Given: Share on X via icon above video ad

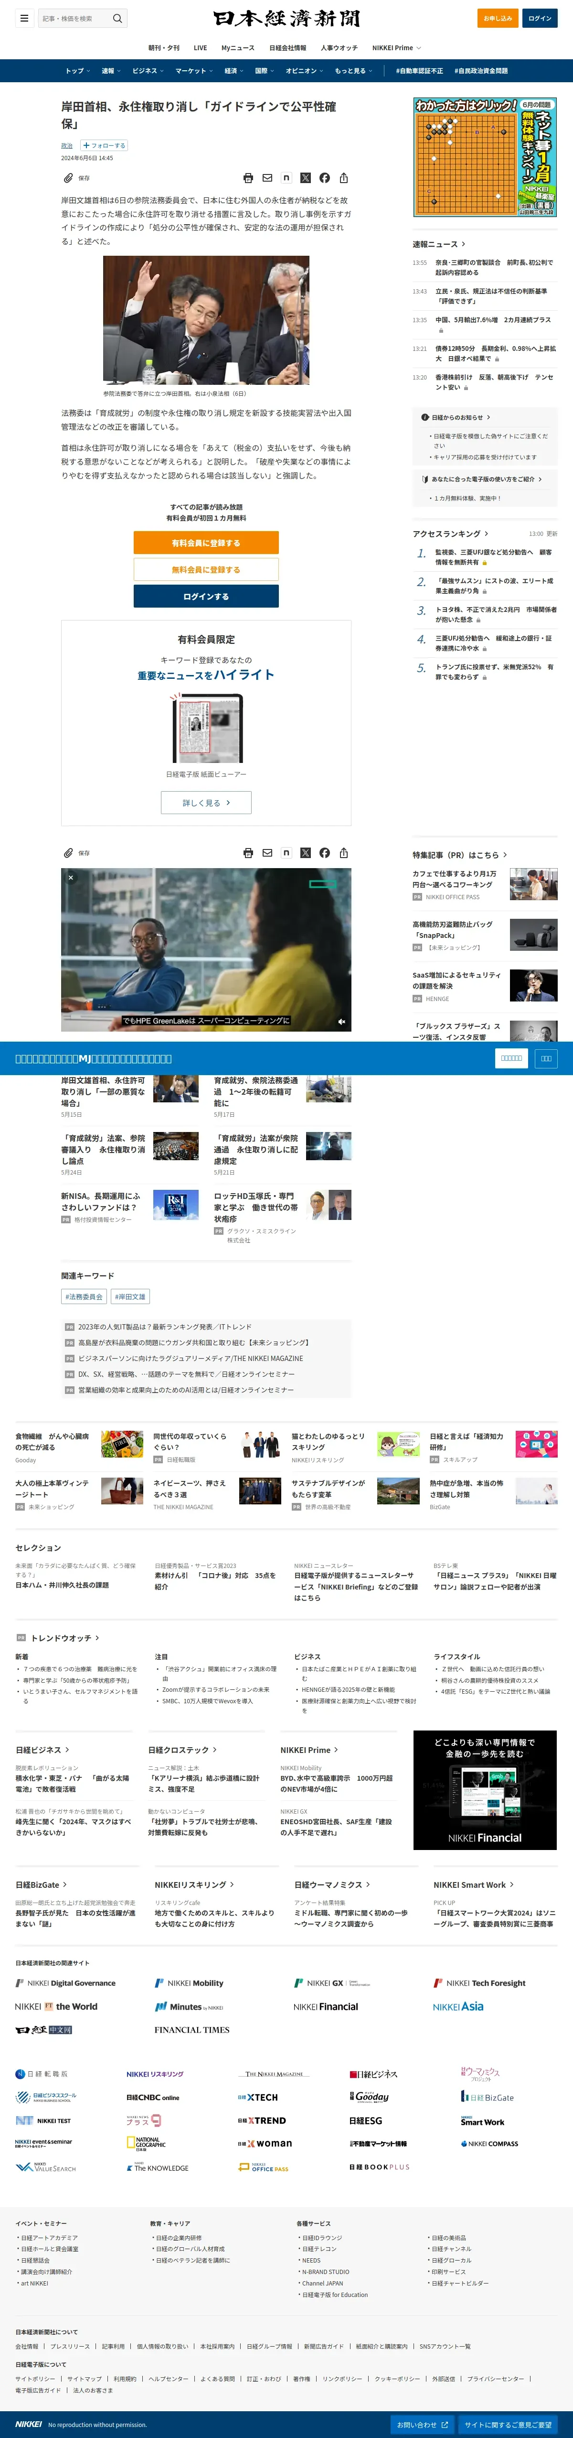Looking at the screenshot, I should point(306,853).
